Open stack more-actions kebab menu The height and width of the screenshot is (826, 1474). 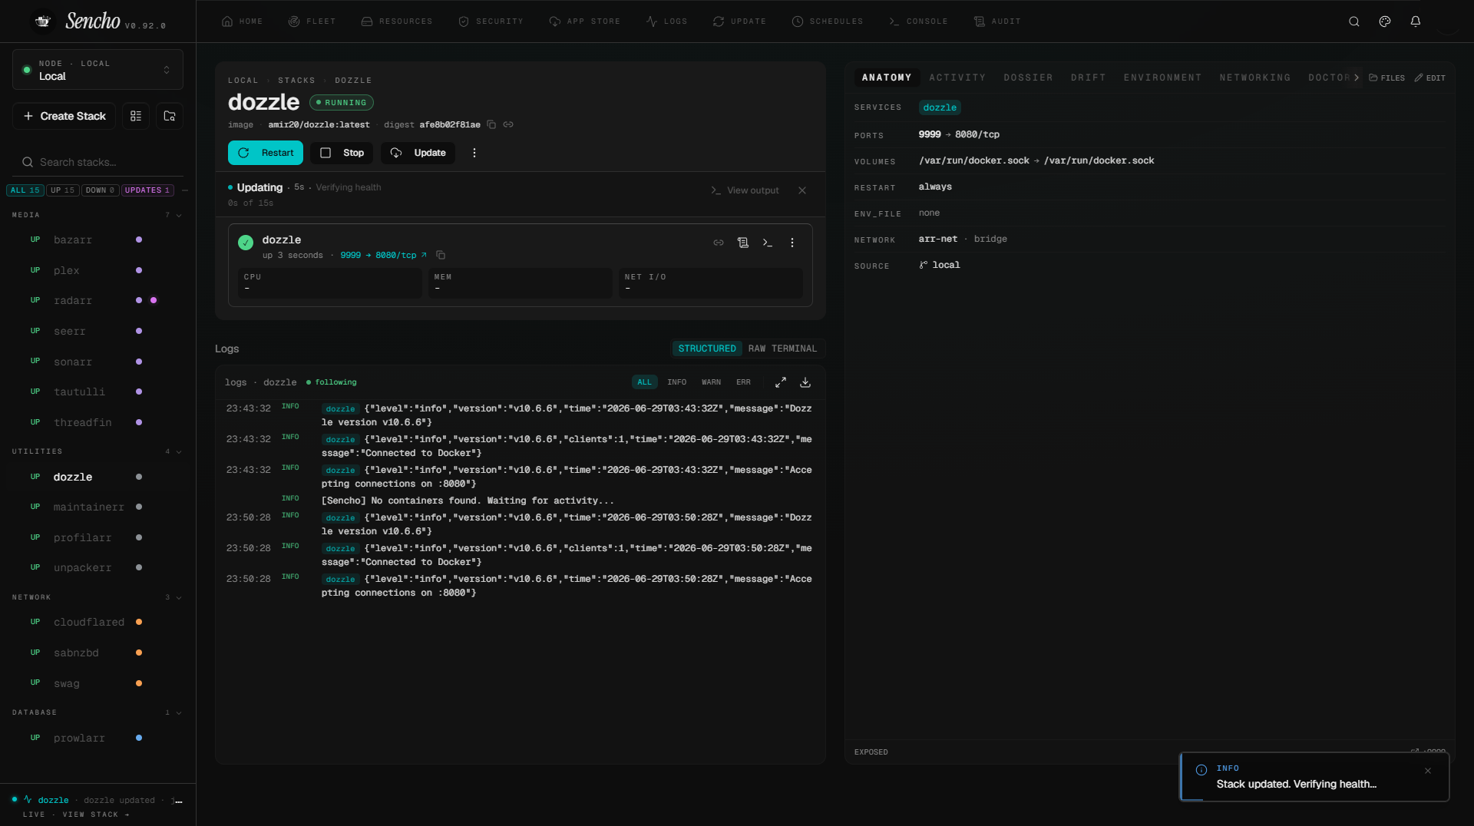[474, 153]
